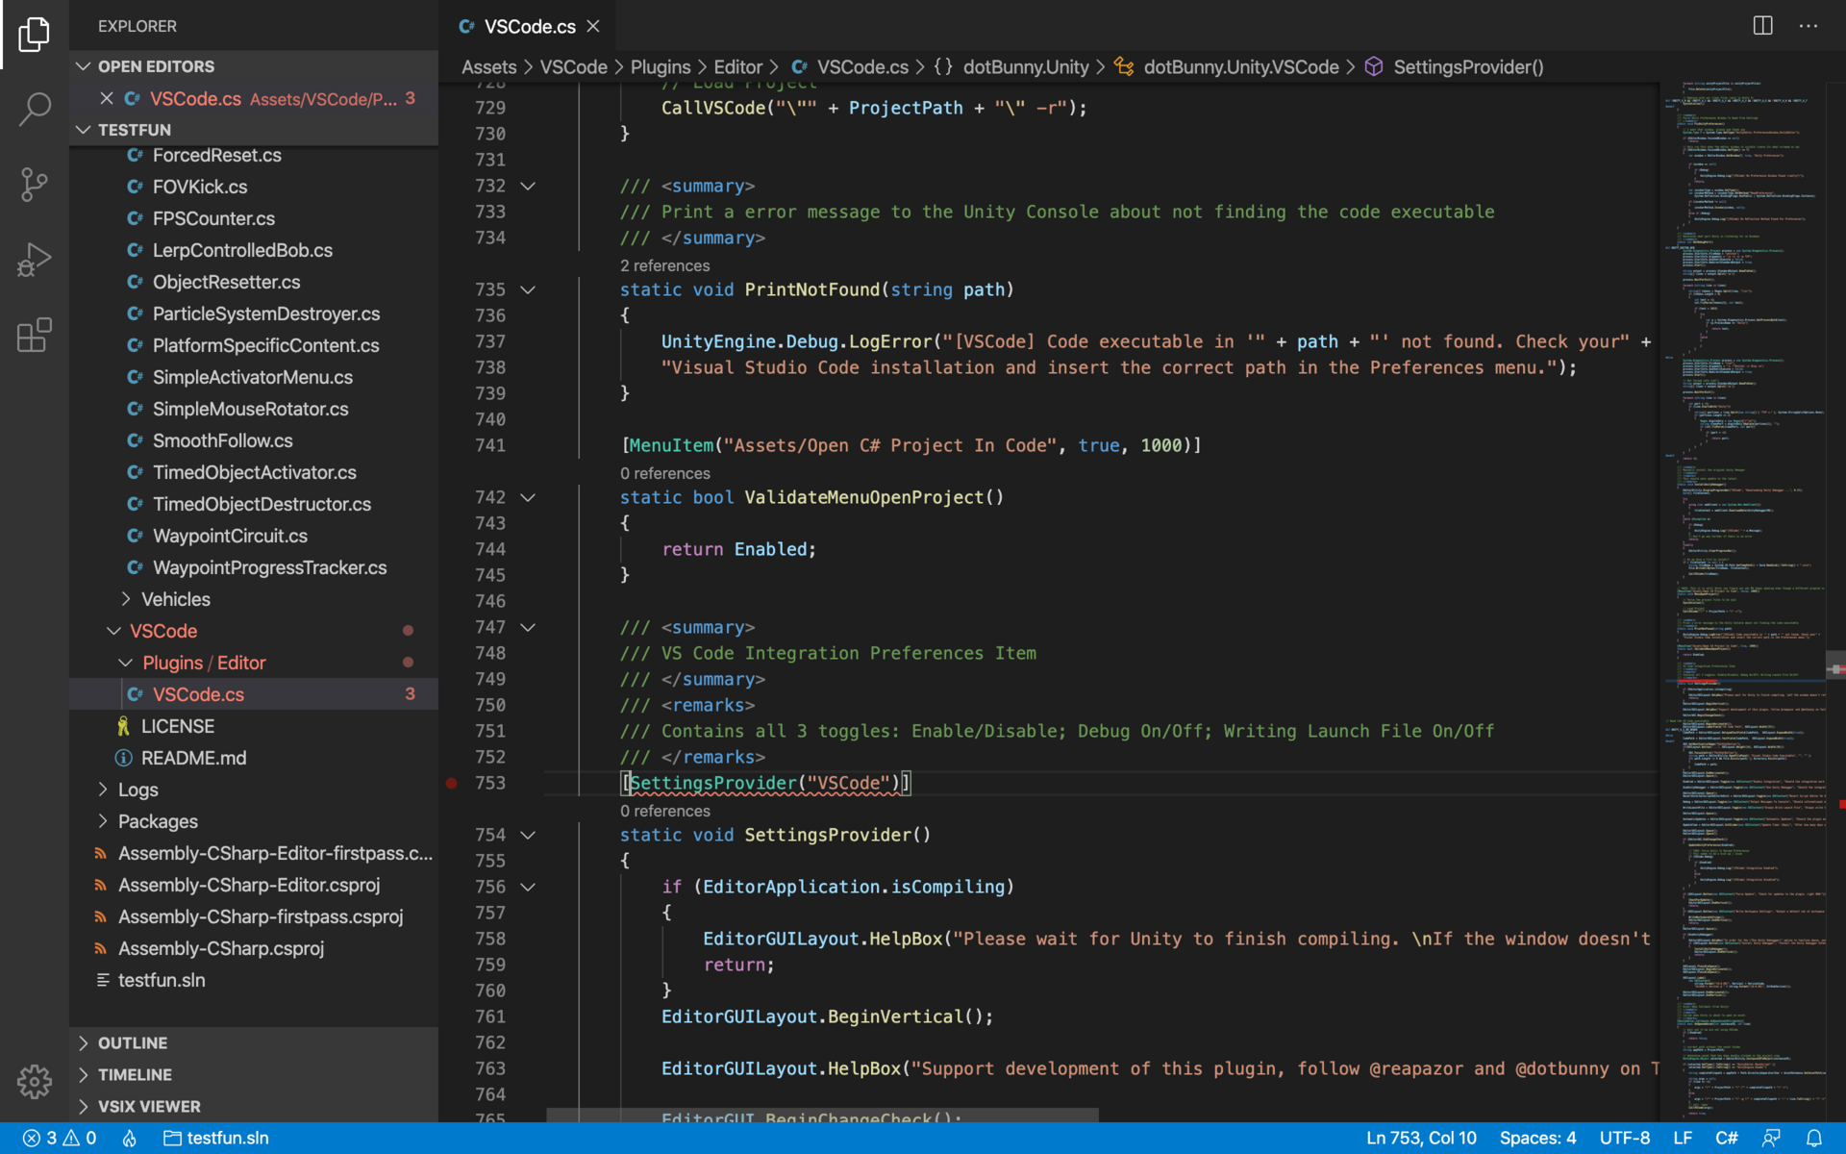Fold the if block at line 756
The width and height of the screenshot is (1846, 1154).
[528, 887]
